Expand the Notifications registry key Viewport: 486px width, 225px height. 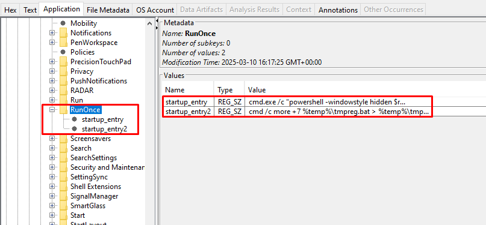tap(52, 33)
